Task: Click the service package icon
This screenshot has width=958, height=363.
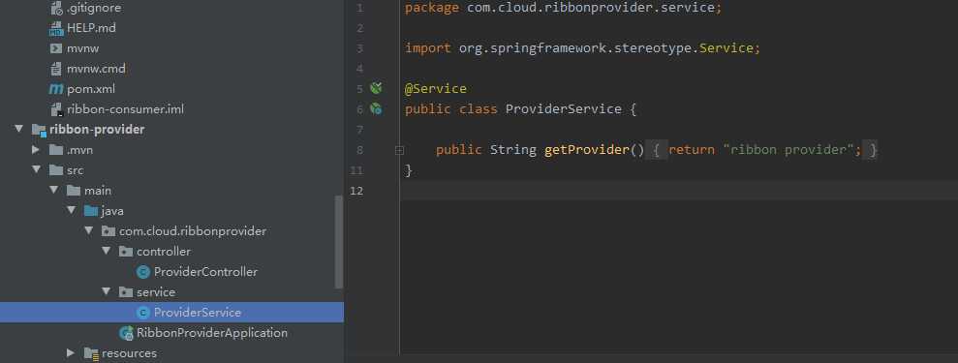Action: click(126, 292)
